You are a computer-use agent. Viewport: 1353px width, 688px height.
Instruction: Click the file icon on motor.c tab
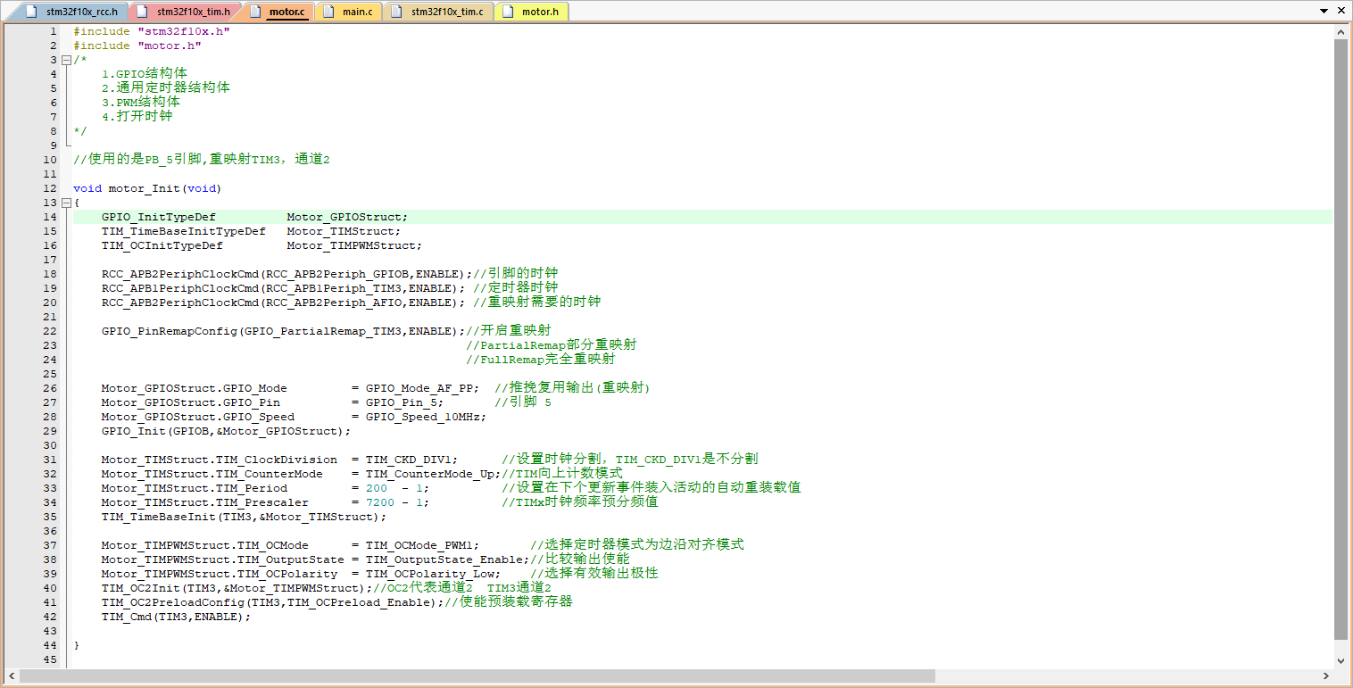[x=256, y=12]
